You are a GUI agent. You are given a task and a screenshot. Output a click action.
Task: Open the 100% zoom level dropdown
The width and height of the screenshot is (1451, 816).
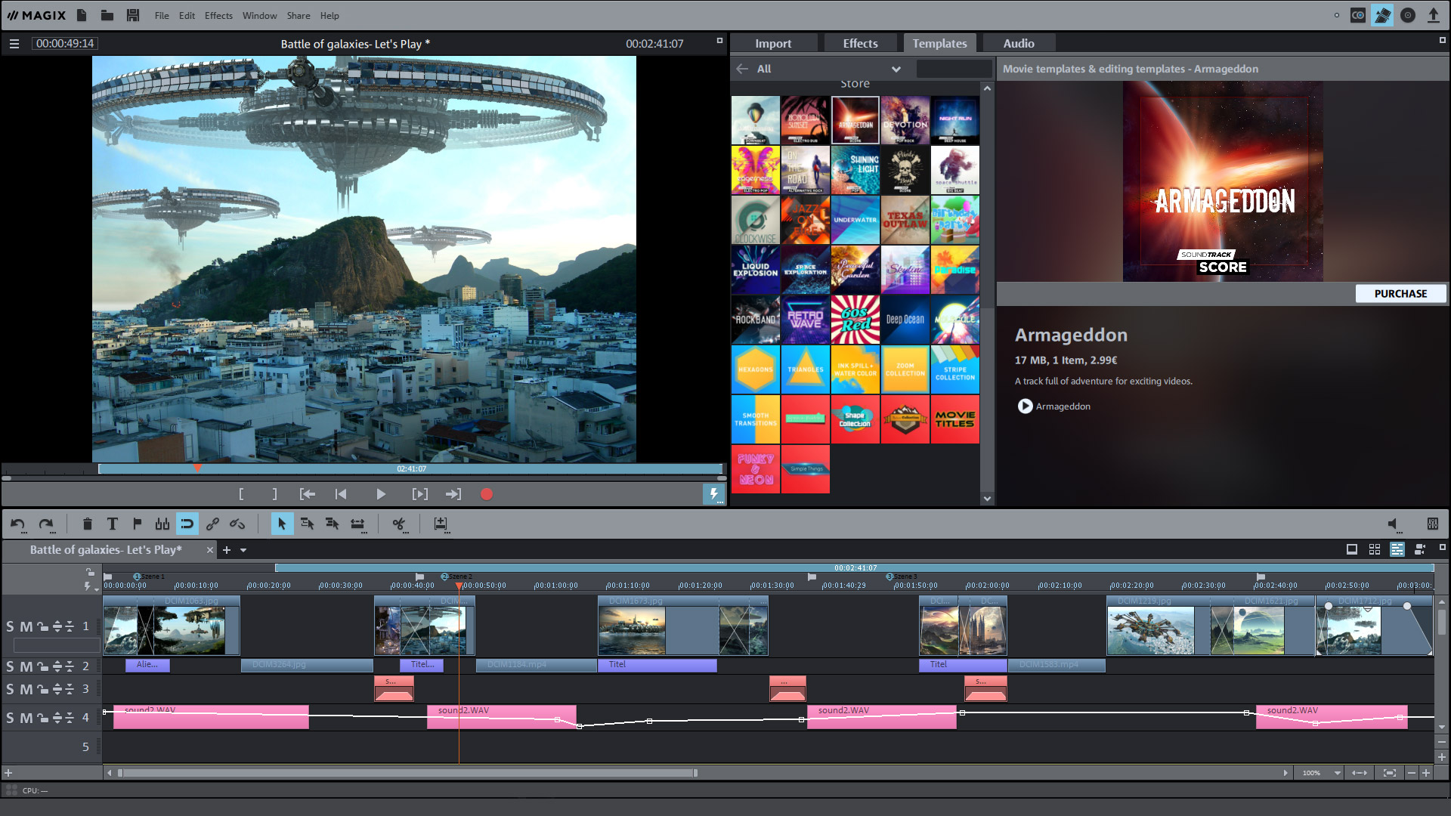point(1337,773)
